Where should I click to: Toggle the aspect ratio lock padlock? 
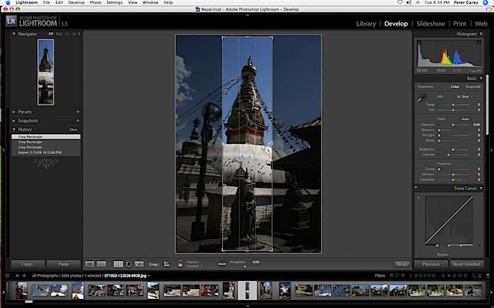point(180,264)
